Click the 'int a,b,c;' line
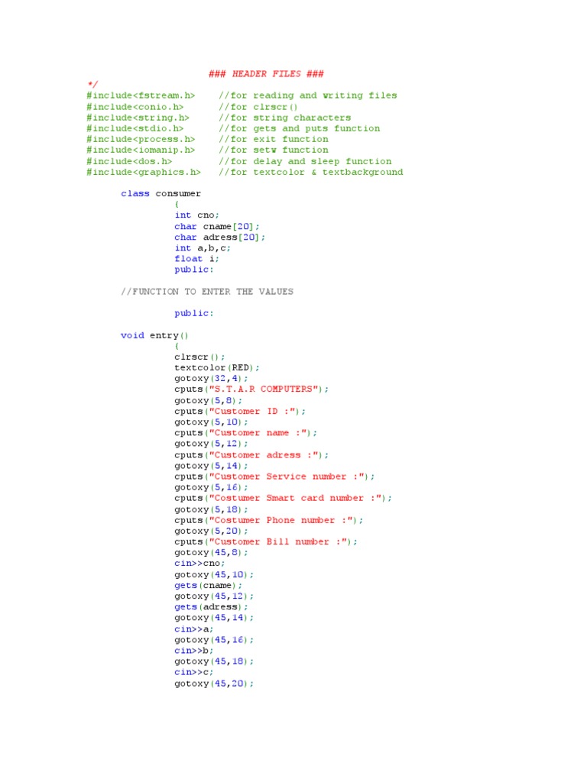Viewport: 587px width, 782px height. click(202, 248)
